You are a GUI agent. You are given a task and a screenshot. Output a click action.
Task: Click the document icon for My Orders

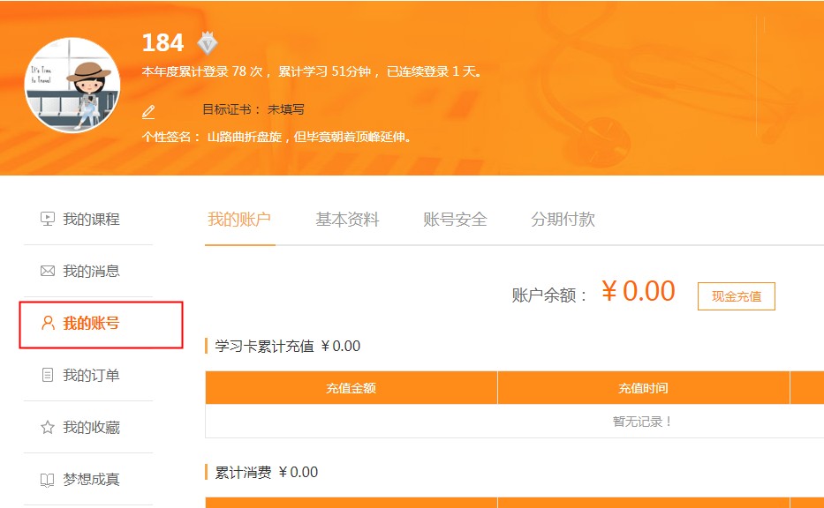click(x=48, y=375)
